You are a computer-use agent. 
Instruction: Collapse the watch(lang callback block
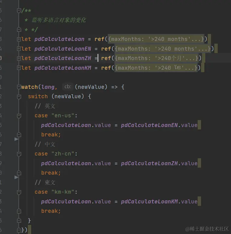click(x=19, y=87)
